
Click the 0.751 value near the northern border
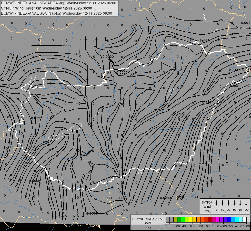205,40
